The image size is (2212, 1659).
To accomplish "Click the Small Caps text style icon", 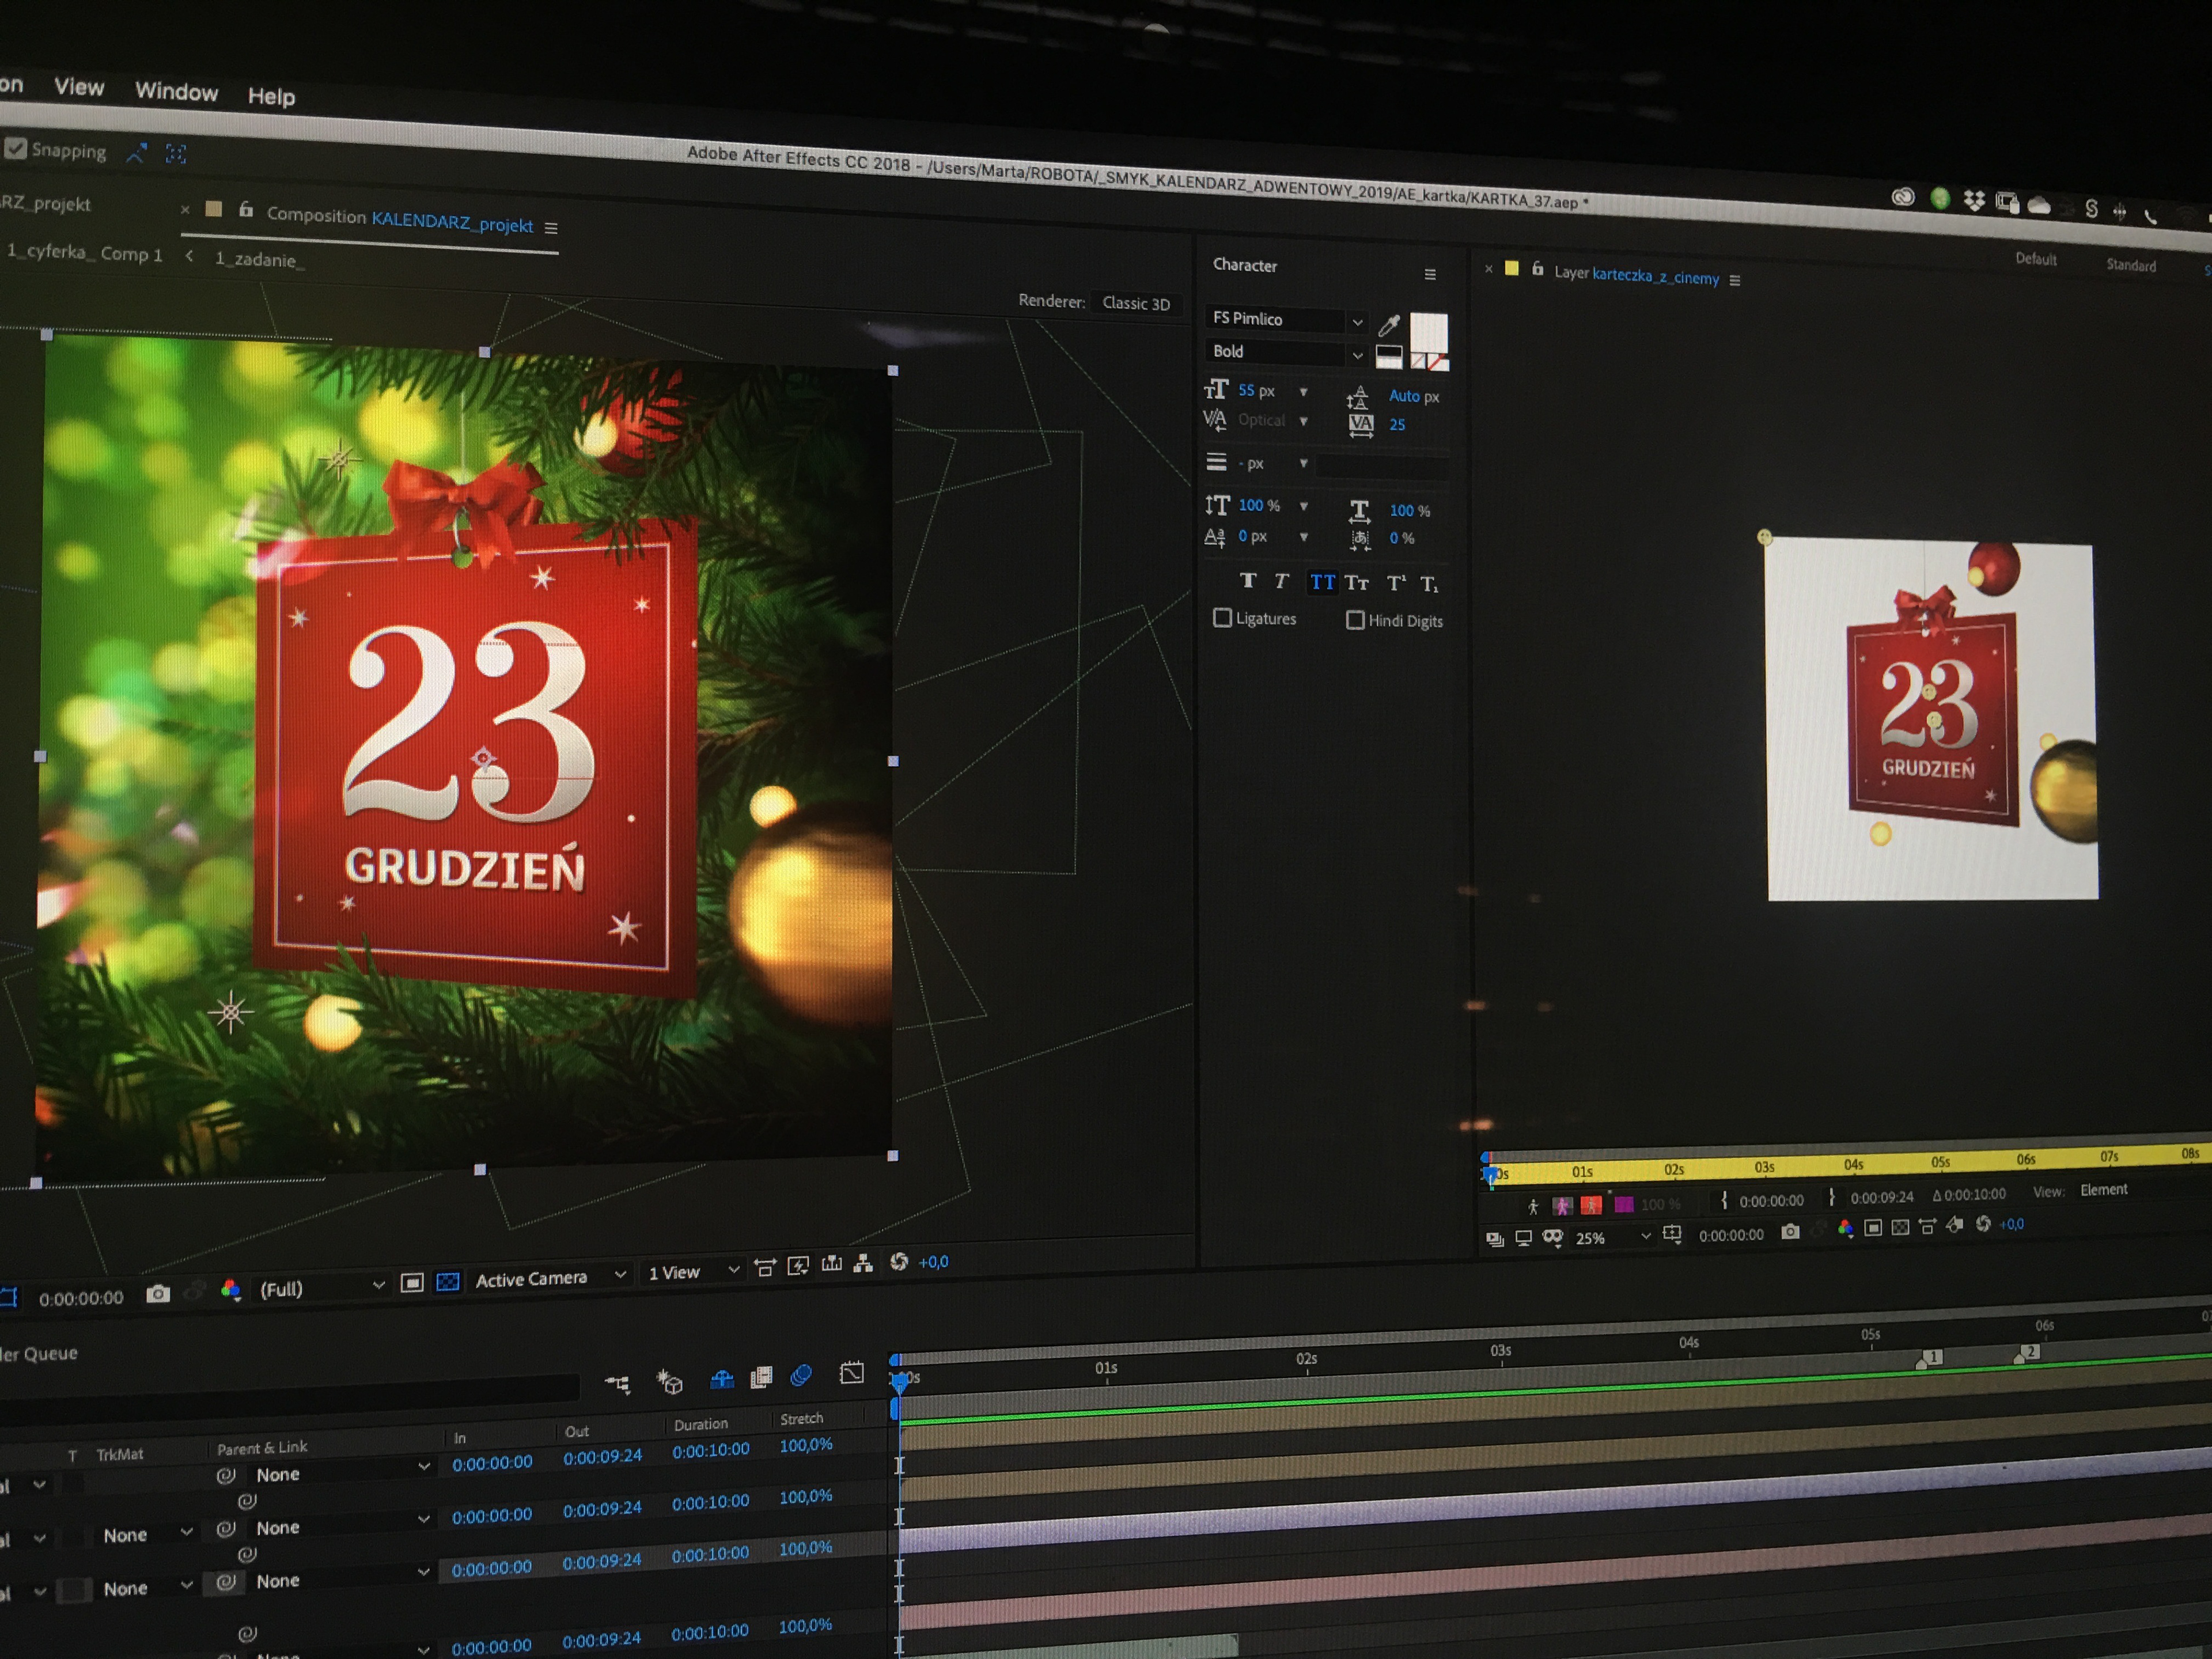I will pyautogui.click(x=1357, y=583).
